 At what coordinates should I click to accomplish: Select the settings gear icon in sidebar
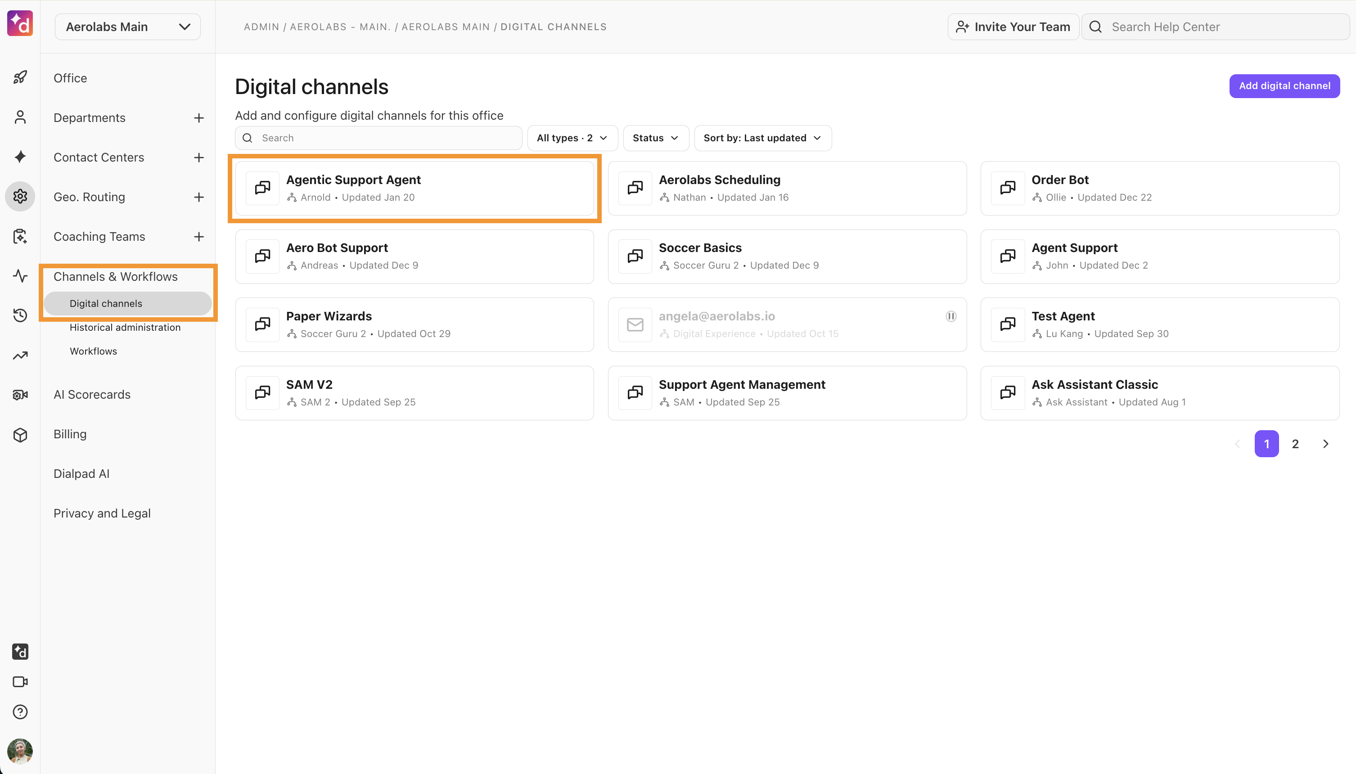(x=20, y=197)
